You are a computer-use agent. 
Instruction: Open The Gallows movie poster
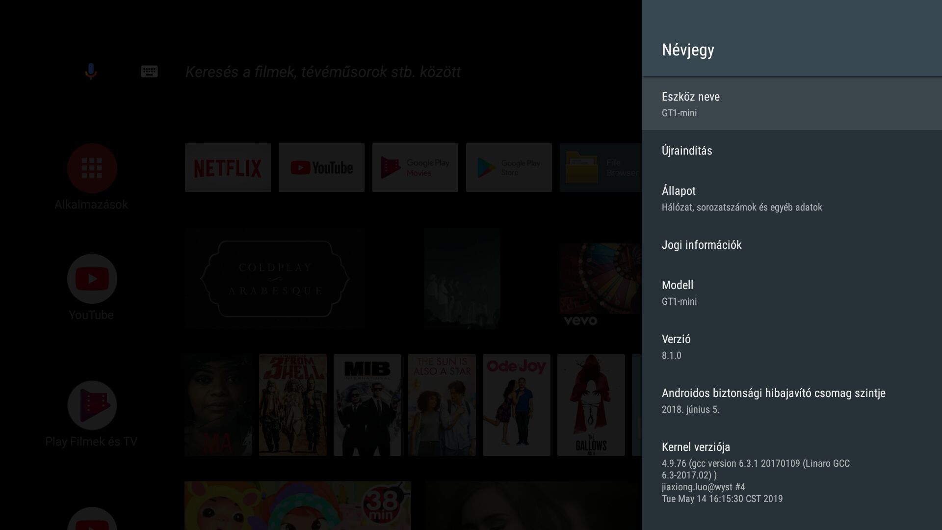[x=591, y=405]
